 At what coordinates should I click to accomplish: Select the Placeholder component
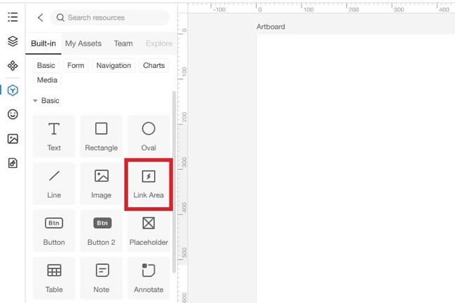pyautogui.click(x=148, y=231)
